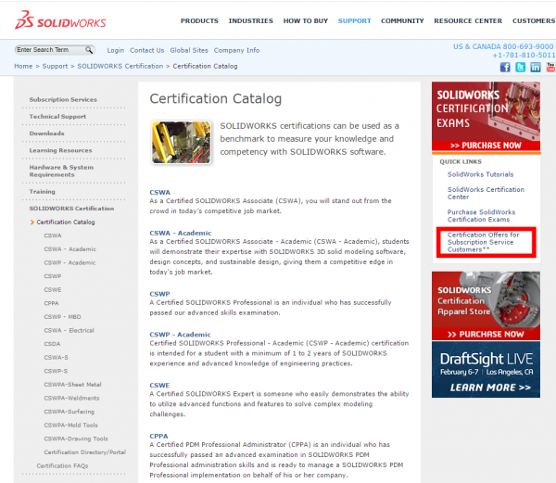This screenshot has height=483, width=556.
Task: Open Purchase SolidWorks Certification Exams link
Action: point(482,216)
